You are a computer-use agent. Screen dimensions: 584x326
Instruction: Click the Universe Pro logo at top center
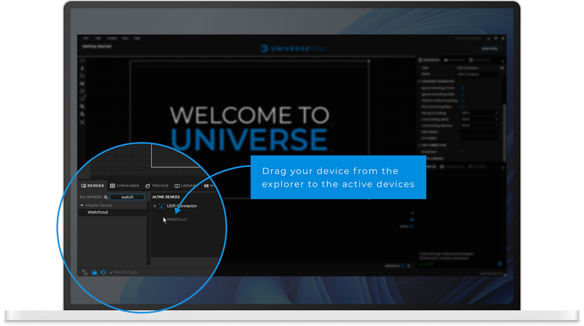tap(292, 49)
